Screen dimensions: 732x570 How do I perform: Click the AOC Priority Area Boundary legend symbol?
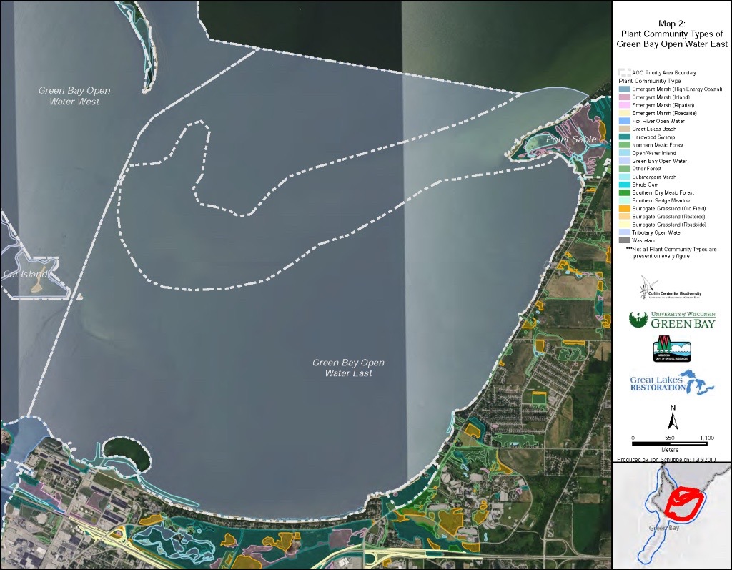(623, 72)
